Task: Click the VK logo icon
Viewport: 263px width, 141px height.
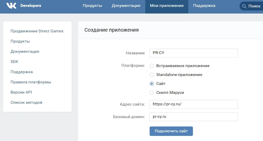Action: coord(11,6)
